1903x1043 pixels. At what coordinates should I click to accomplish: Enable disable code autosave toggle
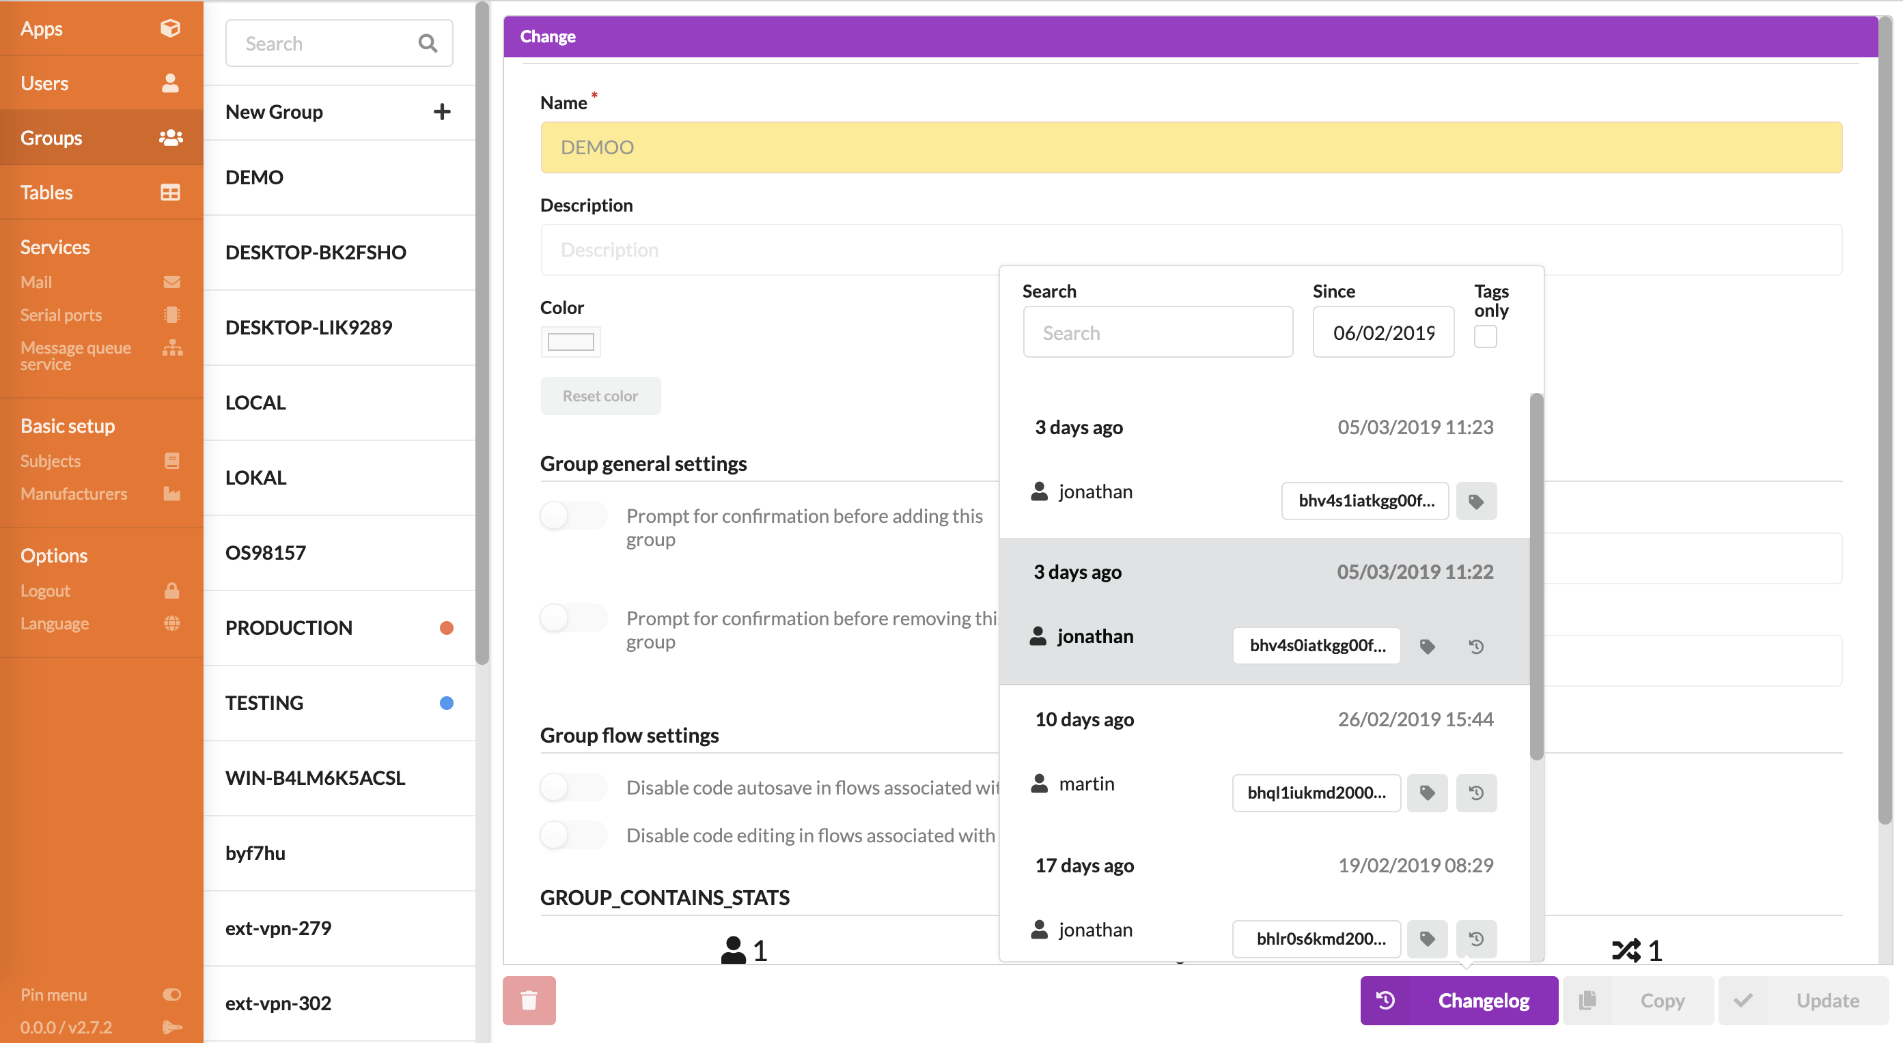[573, 787]
